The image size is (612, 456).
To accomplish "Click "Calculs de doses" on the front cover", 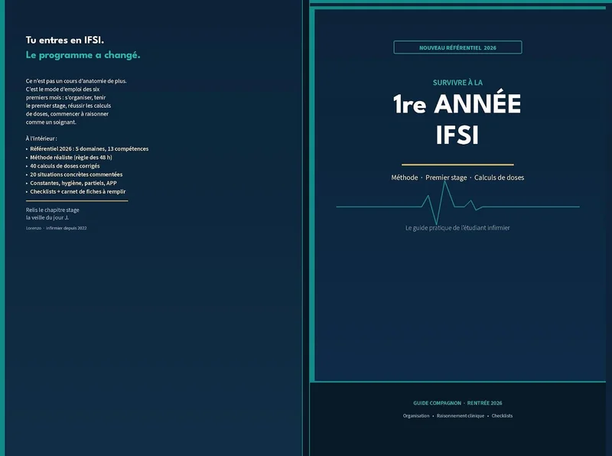I will pyautogui.click(x=500, y=178).
